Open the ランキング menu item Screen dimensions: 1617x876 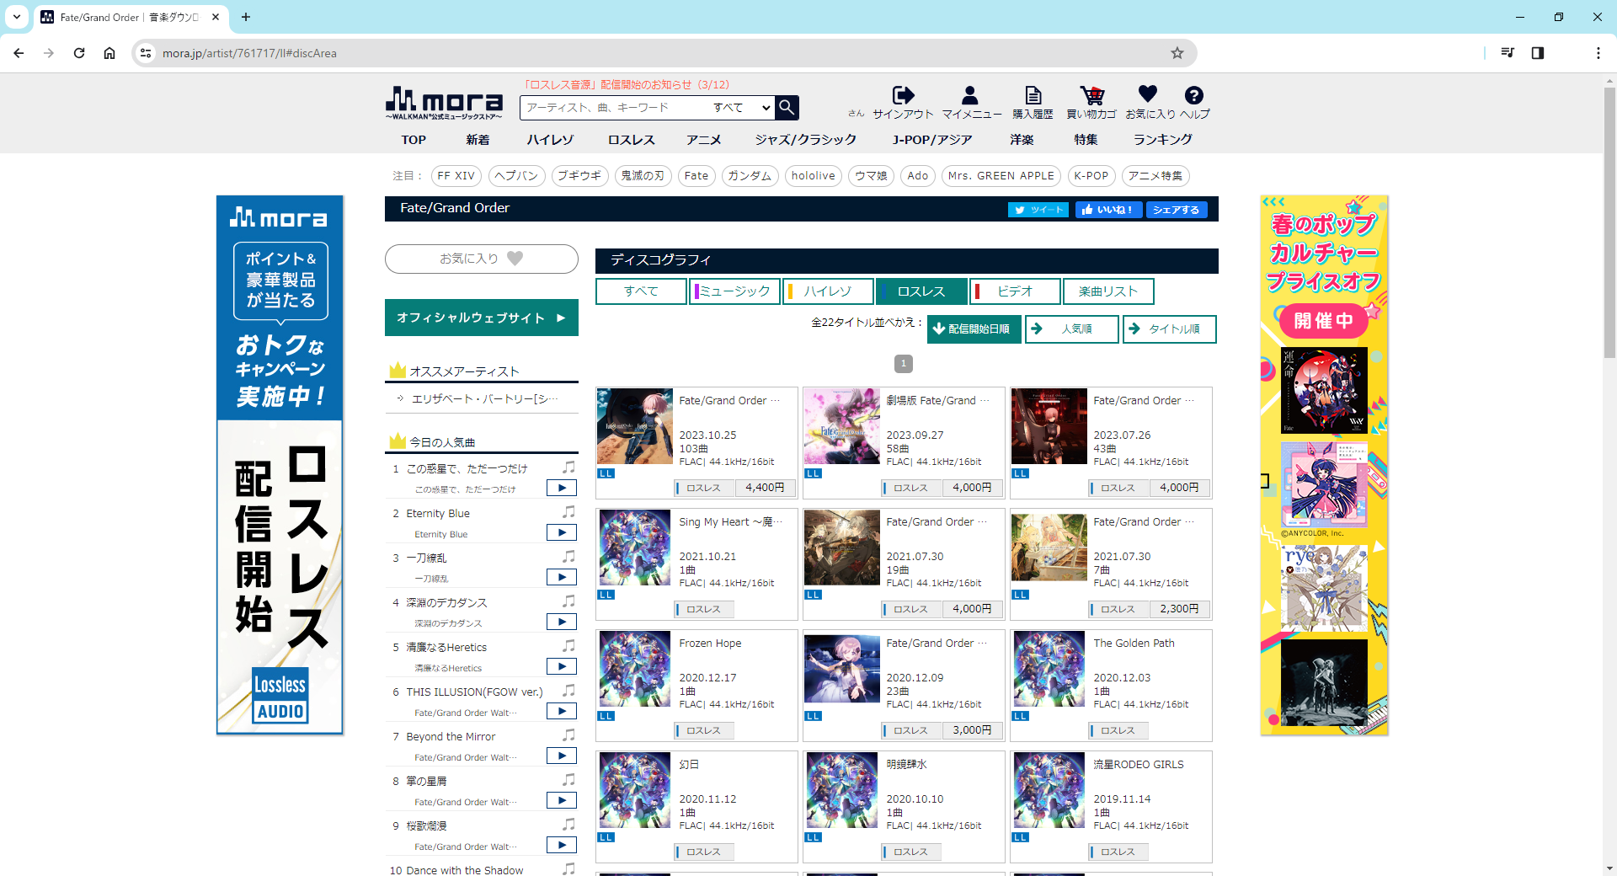tap(1162, 140)
